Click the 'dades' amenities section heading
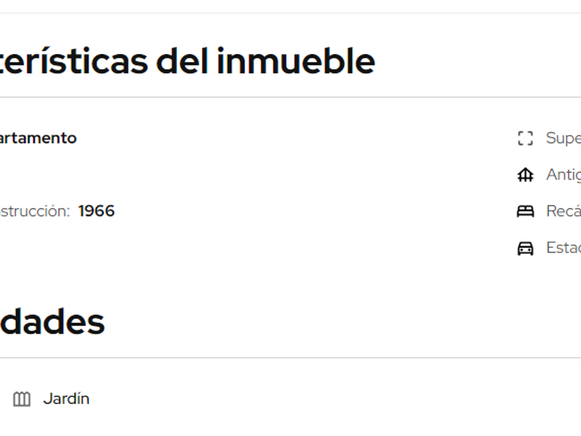Viewport: 581px width, 436px height. point(52,322)
